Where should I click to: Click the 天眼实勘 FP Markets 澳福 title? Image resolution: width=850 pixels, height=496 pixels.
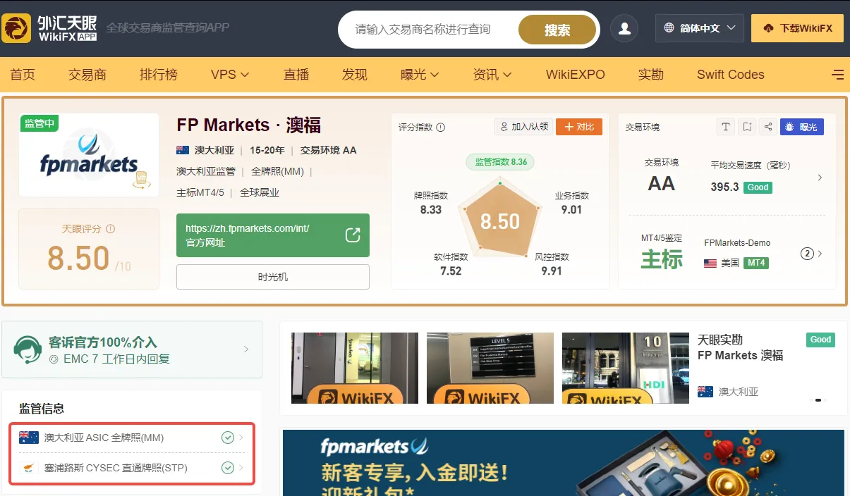(741, 347)
